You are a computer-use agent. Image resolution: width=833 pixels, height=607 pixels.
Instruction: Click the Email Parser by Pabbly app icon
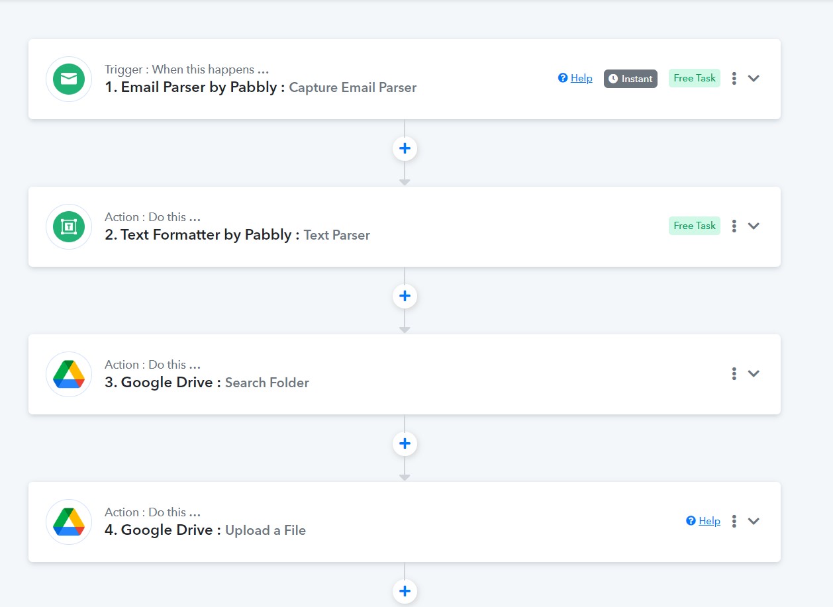[x=69, y=79]
